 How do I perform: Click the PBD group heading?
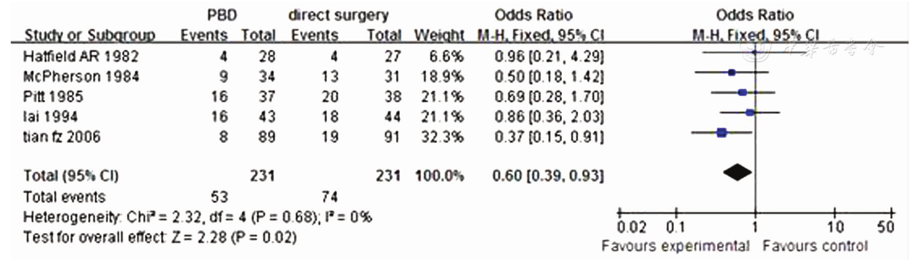coord(222,15)
